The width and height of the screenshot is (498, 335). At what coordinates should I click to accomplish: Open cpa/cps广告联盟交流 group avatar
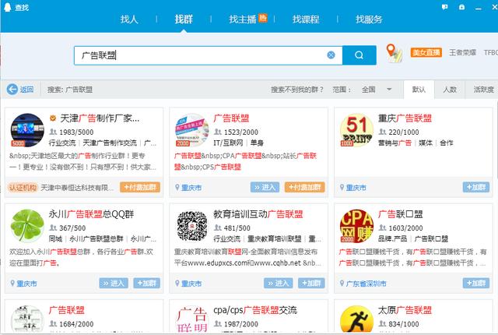click(192, 319)
